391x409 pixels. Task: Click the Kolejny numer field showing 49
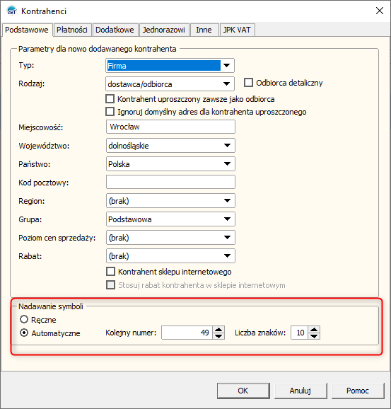[187, 333]
